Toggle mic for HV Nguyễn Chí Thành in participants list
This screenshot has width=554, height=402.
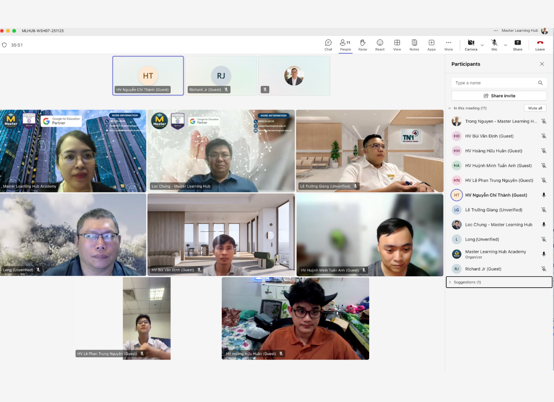[x=544, y=195]
